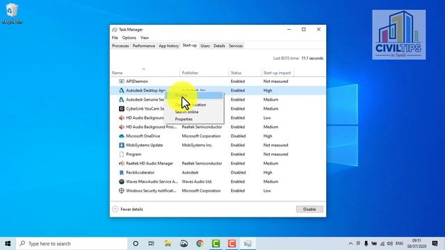Select the Microsoft OneDrive name text
The height and width of the screenshot is (250, 445).
point(143,136)
